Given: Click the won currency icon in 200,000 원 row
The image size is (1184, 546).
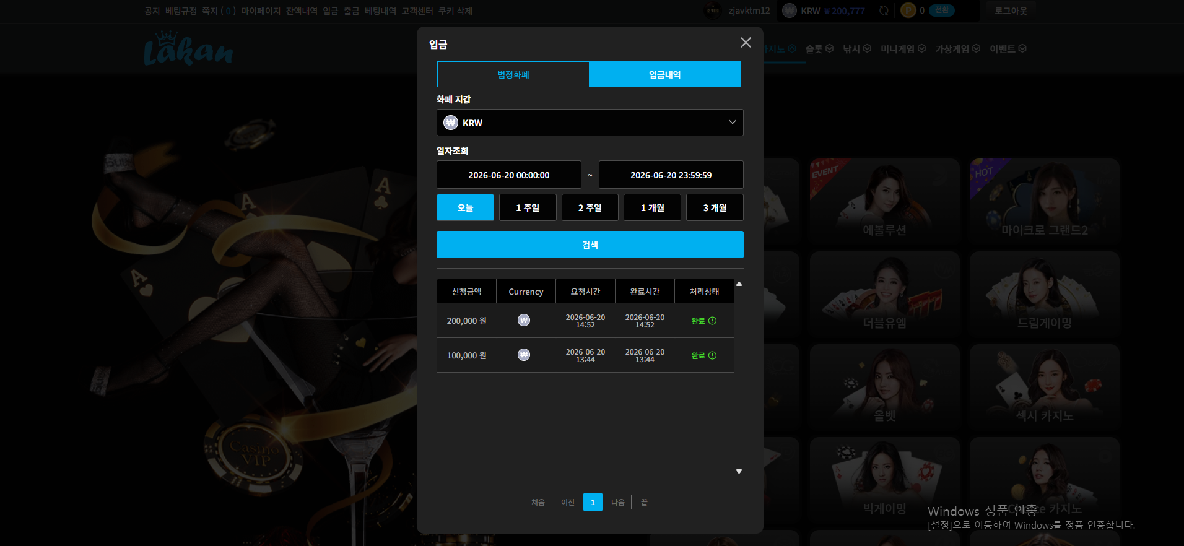Looking at the screenshot, I should click(524, 320).
